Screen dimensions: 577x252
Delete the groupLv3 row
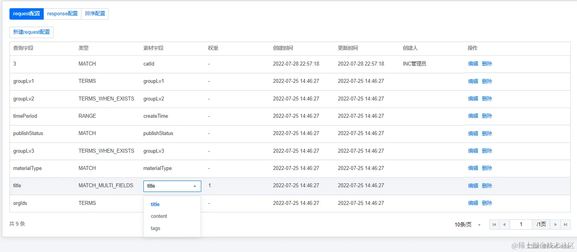(487, 151)
